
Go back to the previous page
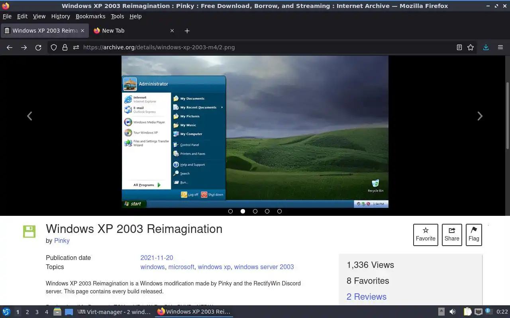coord(10,47)
